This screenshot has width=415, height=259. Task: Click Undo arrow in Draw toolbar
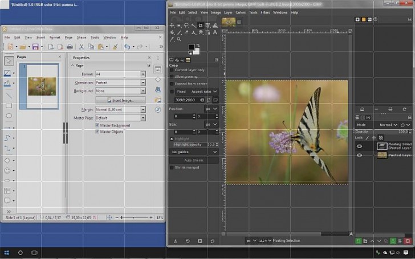(x=127, y=47)
